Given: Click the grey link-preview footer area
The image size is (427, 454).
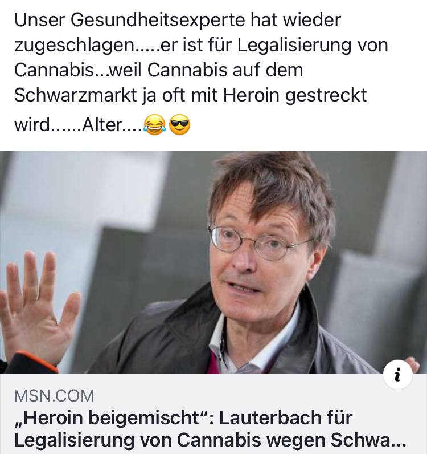Looking at the screenshot, I should point(213,414).
